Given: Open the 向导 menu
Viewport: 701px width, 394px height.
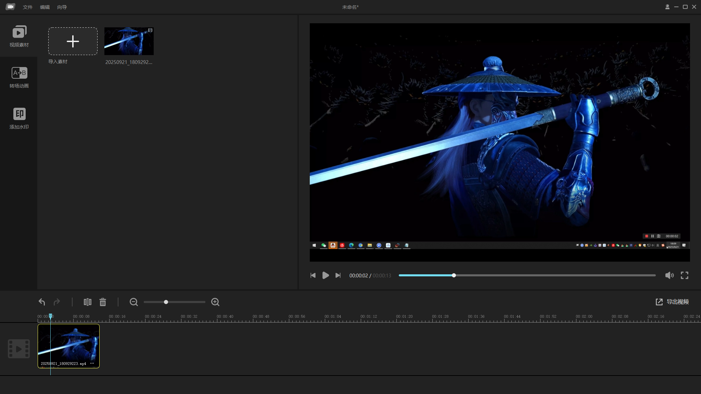Looking at the screenshot, I should click(x=62, y=7).
